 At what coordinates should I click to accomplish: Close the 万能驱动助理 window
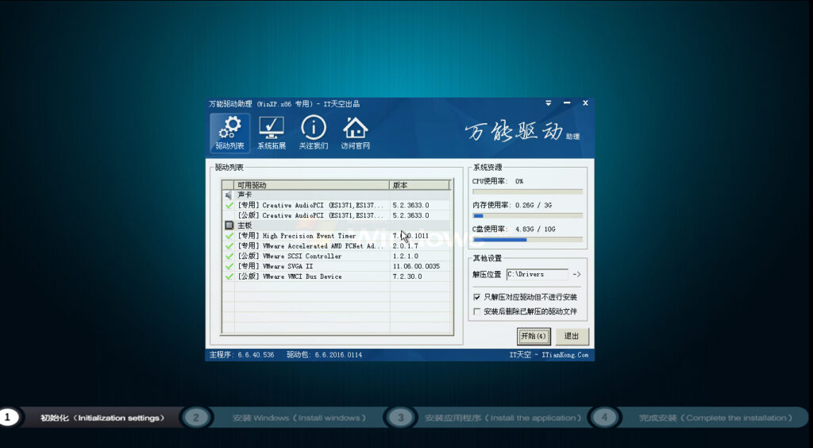coord(585,103)
